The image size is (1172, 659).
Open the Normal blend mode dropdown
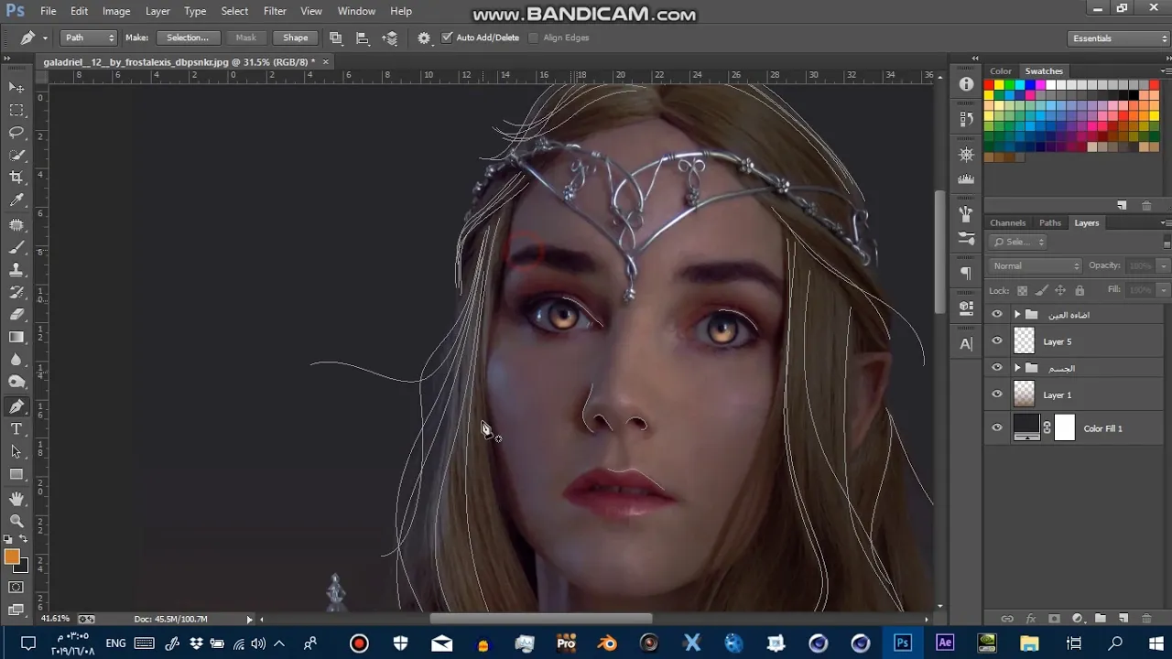coord(1036,265)
